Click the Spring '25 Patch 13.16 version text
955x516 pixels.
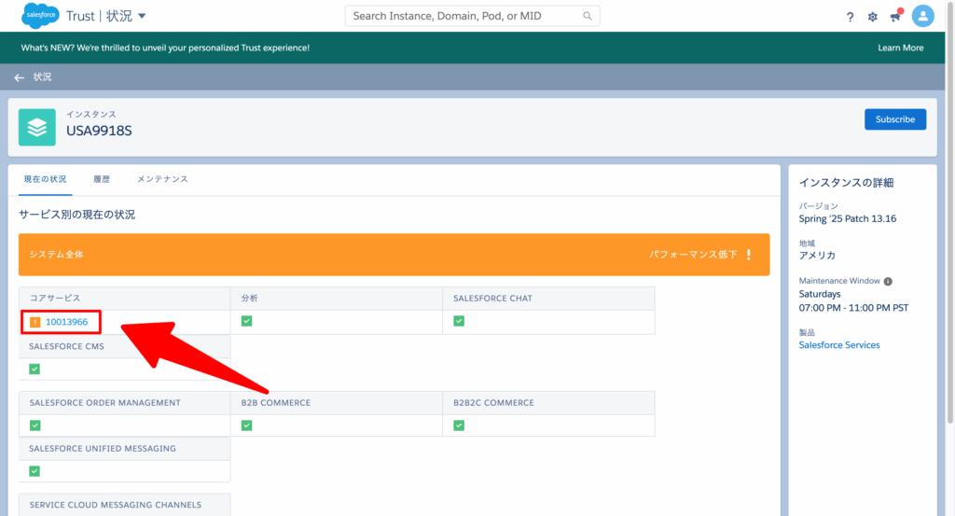(x=848, y=218)
